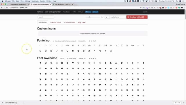Image resolution: width=186 pixels, height=105 pixels.
Task: Switch to the Customize Names tab
Action: tap(56, 23)
